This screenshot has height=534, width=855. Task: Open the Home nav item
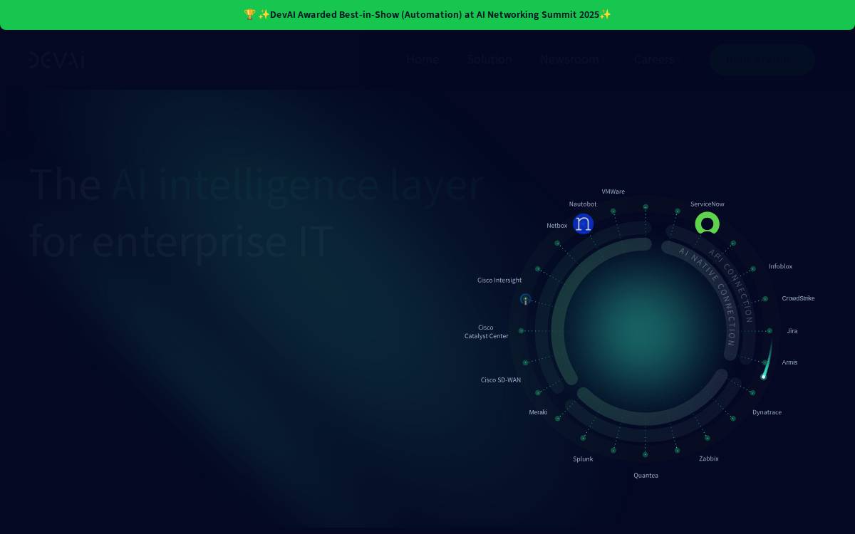coord(423,60)
